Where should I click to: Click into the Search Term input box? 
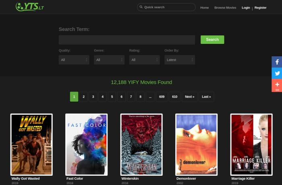pos(127,40)
